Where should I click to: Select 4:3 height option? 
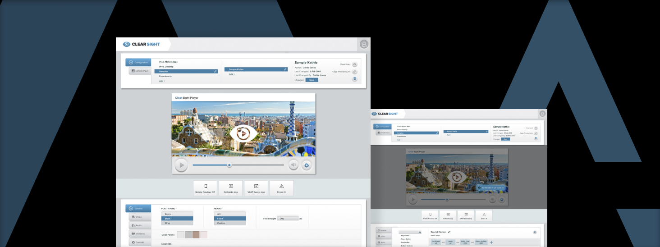pyautogui.click(x=230, y=214)
